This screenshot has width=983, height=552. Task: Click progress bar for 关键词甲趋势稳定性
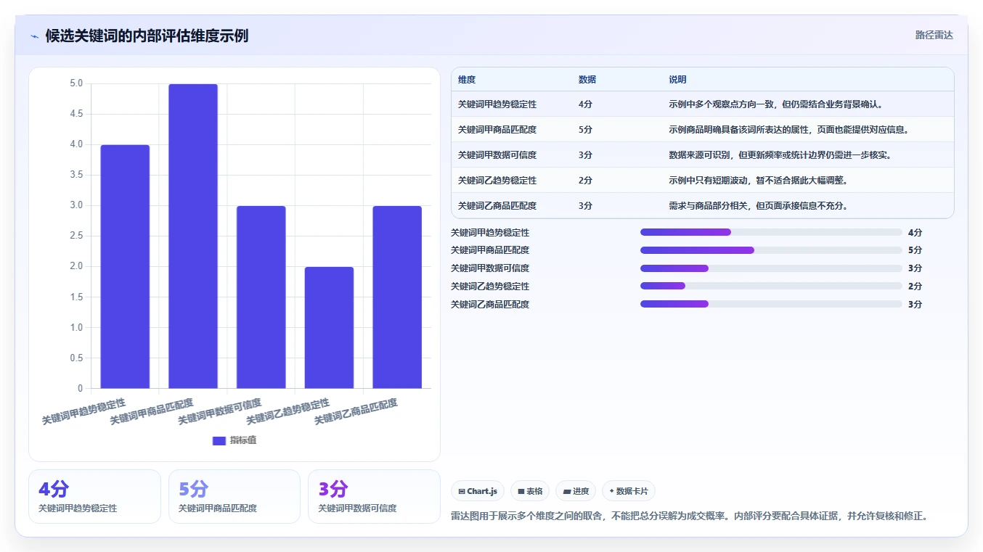click(771, 232)
